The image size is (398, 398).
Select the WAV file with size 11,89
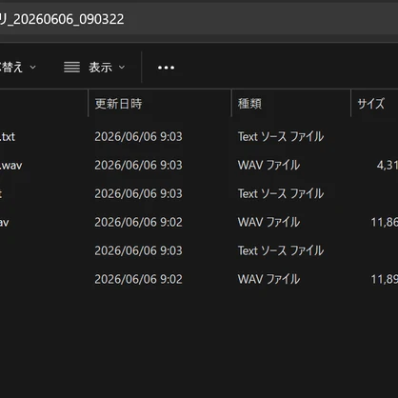tap(199, 279)
